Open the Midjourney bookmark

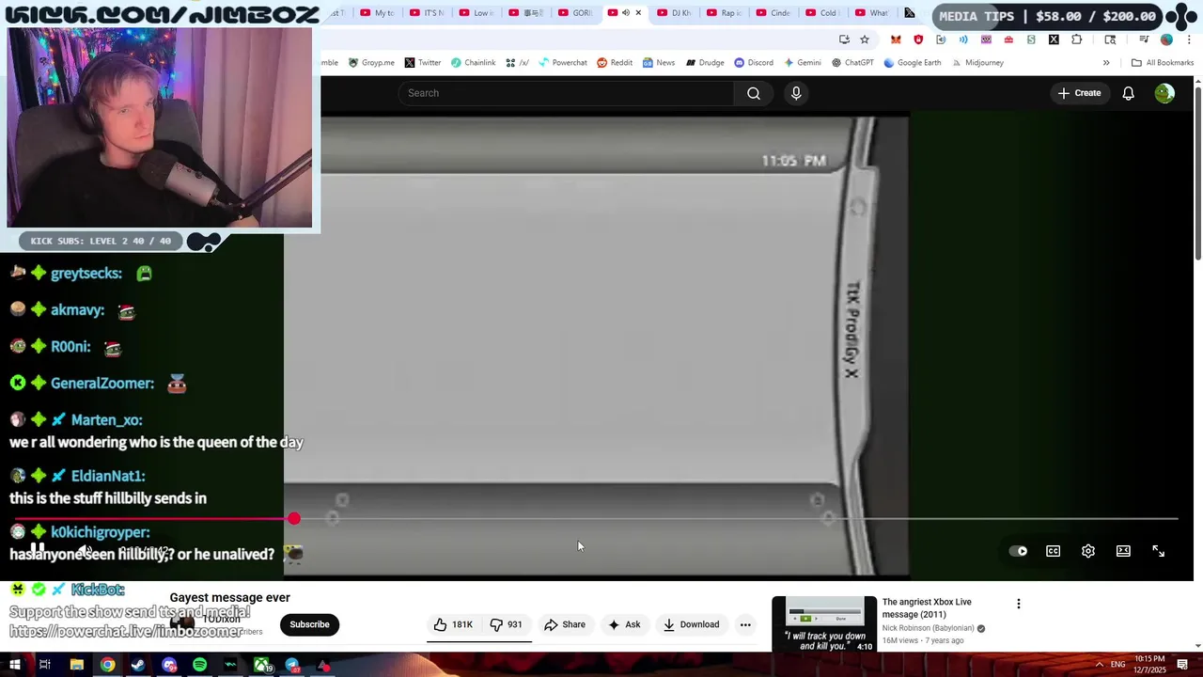[976, 63]
